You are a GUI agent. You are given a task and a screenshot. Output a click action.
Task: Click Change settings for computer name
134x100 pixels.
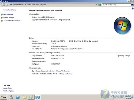tap(125, 56)
